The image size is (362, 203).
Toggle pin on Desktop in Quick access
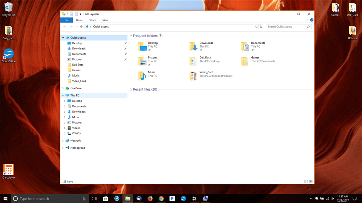(125, 43)
